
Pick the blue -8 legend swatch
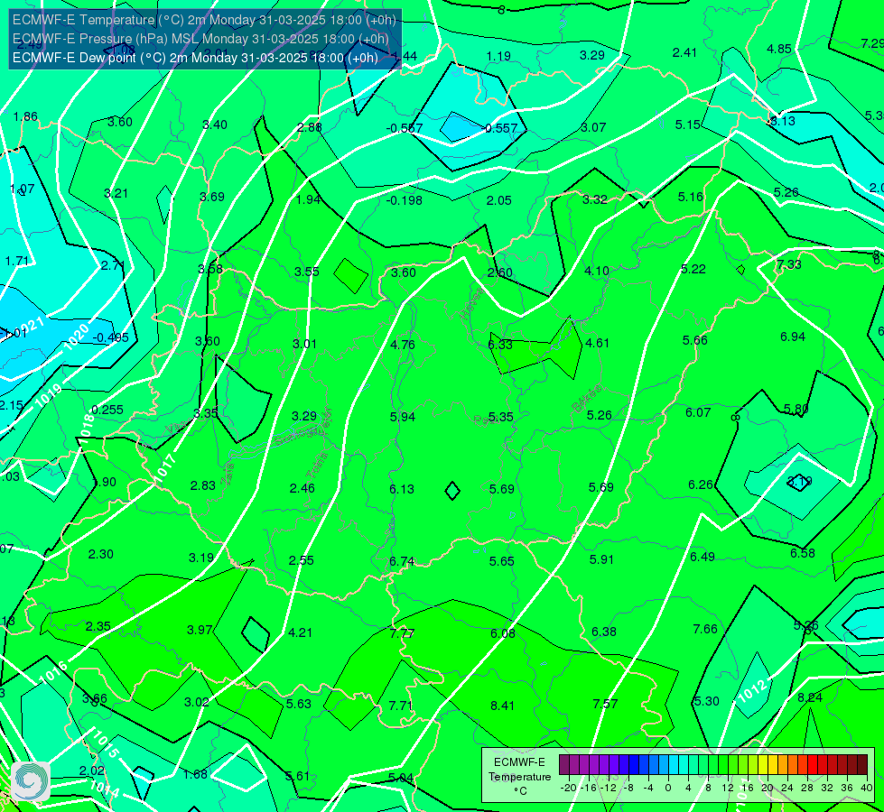[x=634, y=765]
